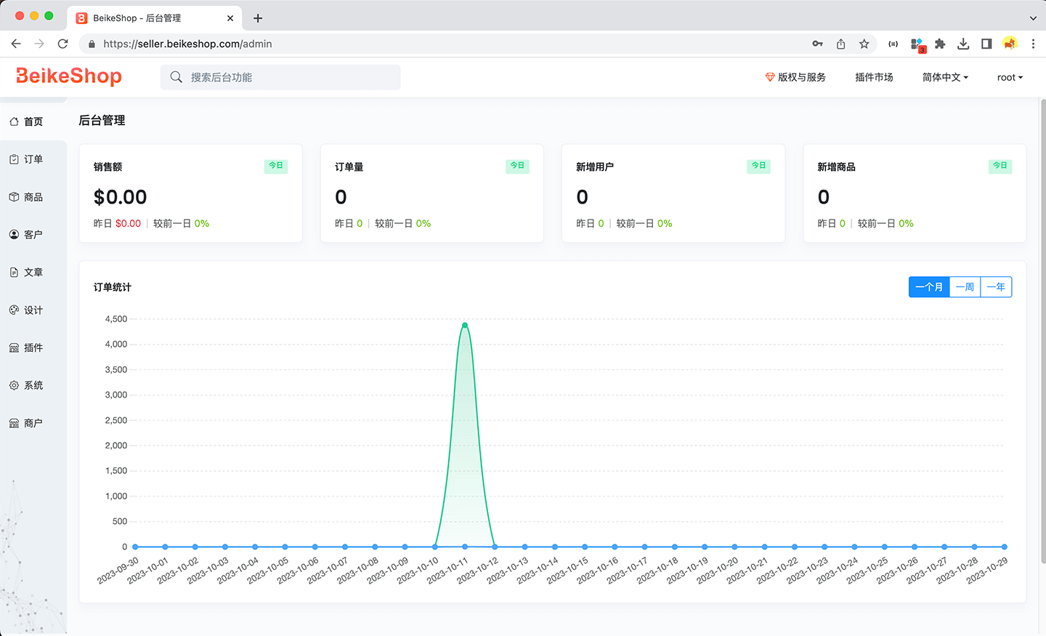Image resolution: width=1046 pixels, height=636 pixels.
Task: Click the 搜索后台功能 search field
Action: coord(280,77)
